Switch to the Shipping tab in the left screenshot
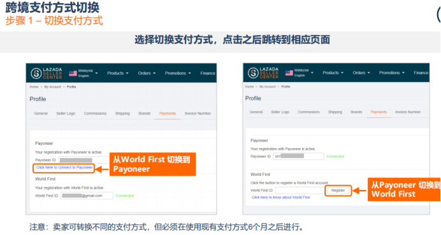Screen dimensions: 441x235 tap(122, 113)
